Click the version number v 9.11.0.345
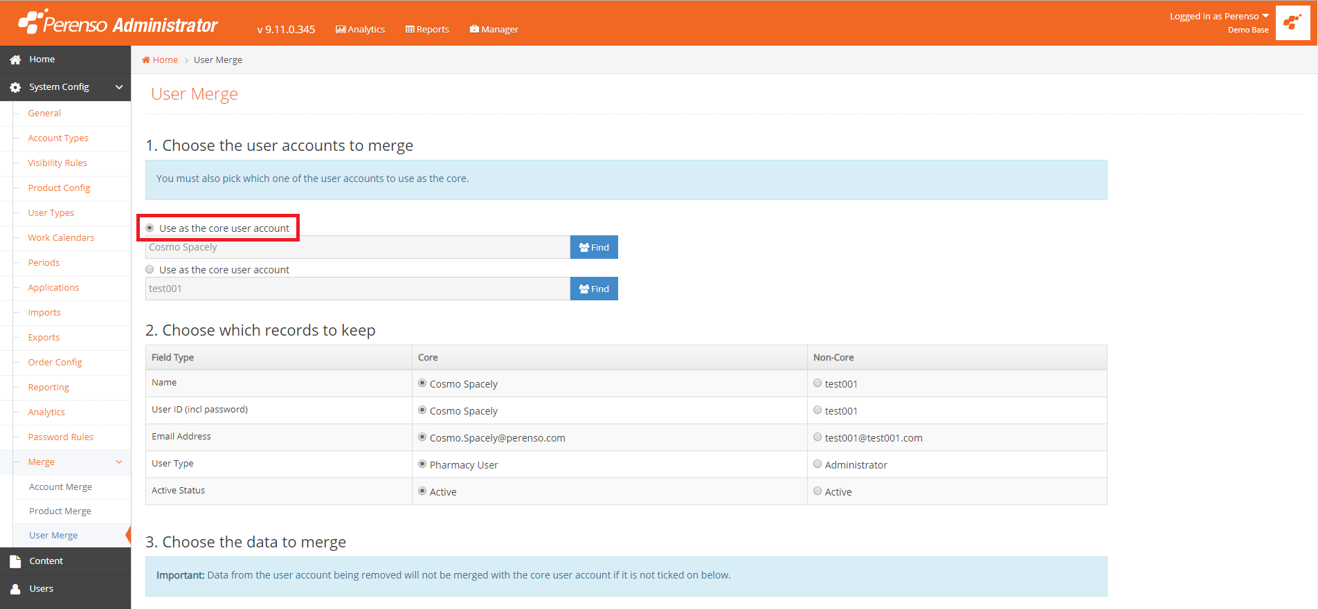 (286, 29)
